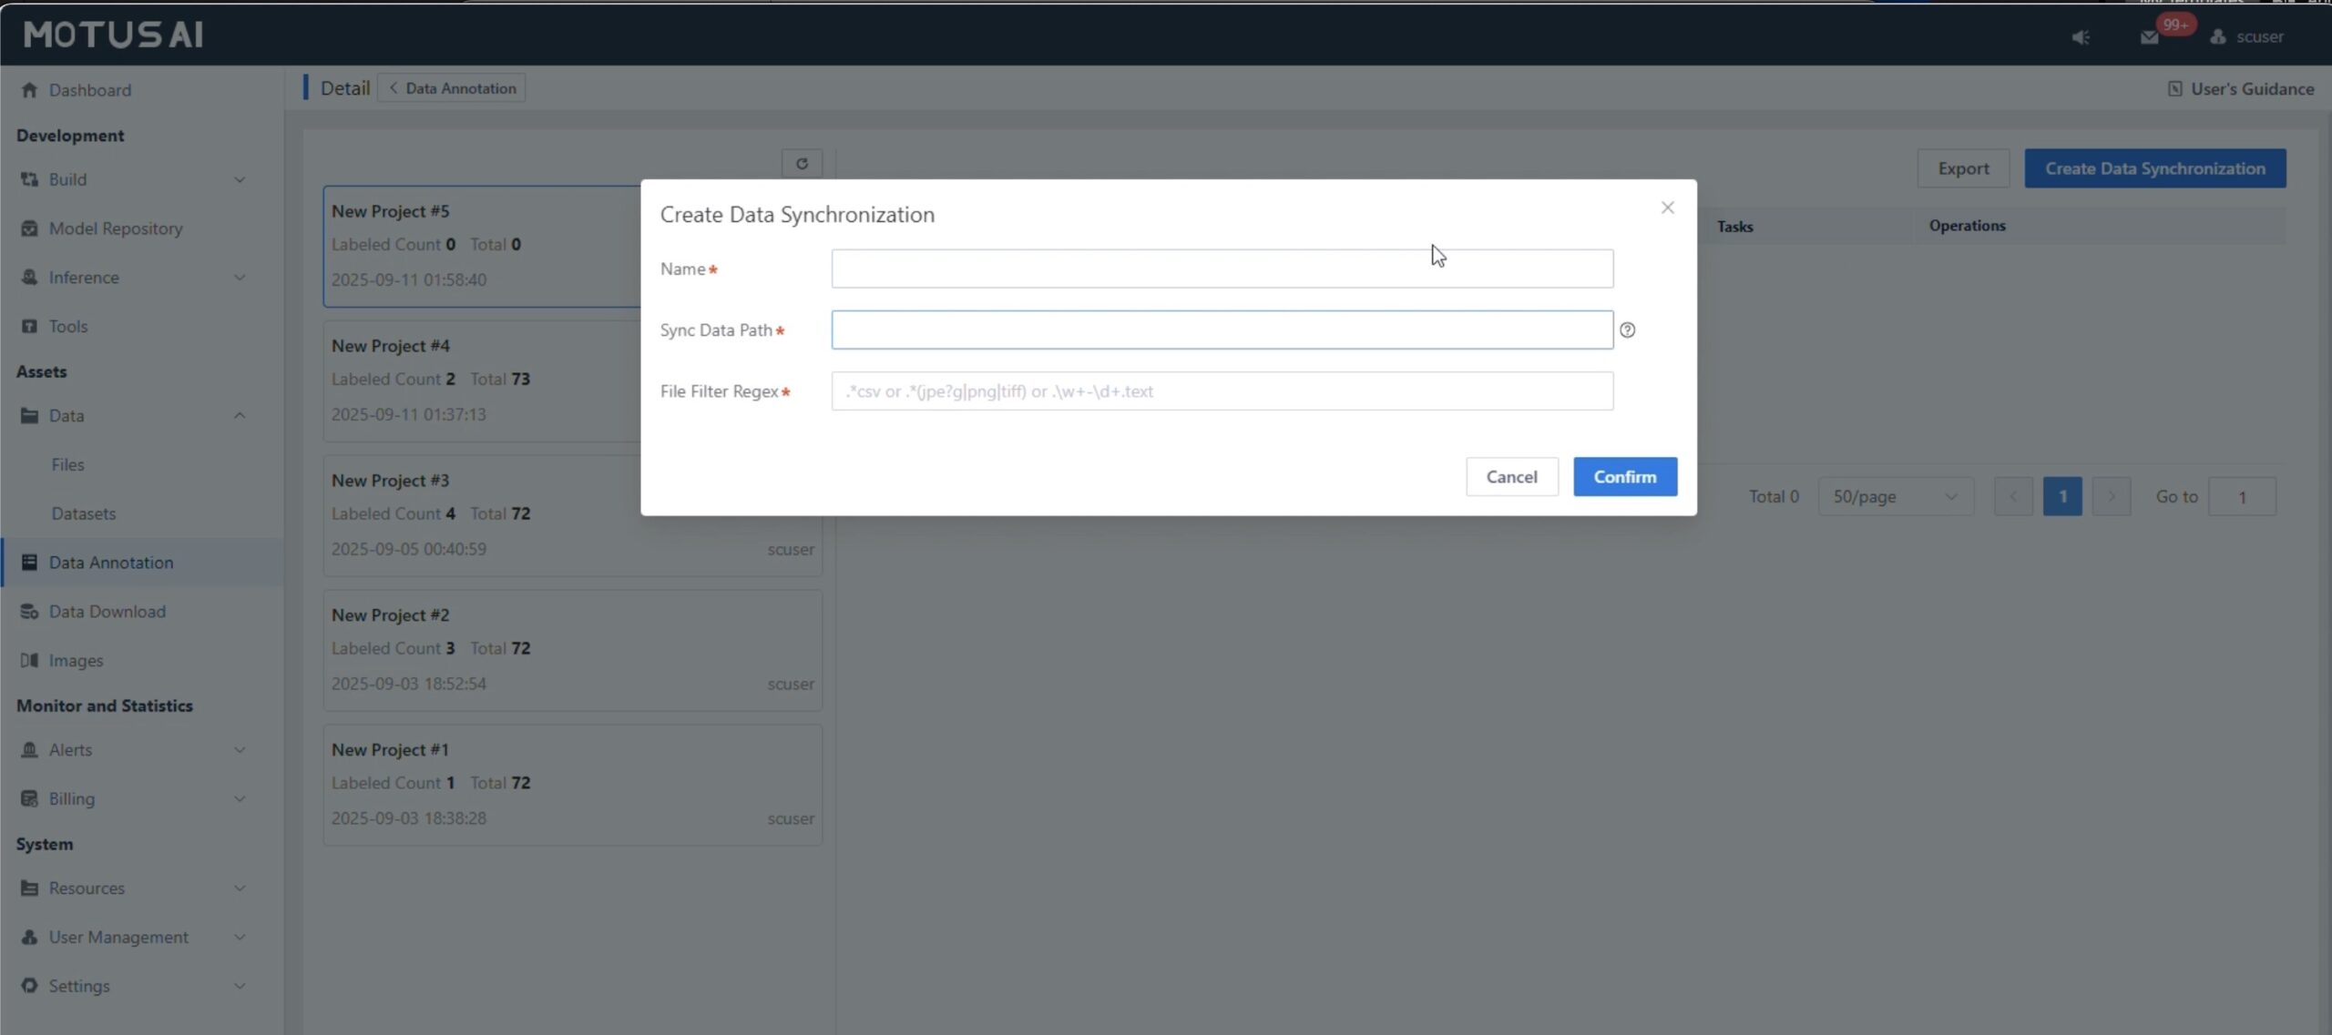Image resolution: width=2332 pixels, height=1035 pixels.
Task: Focus the File Filter Regex field
Action: tap(1221, 391)
